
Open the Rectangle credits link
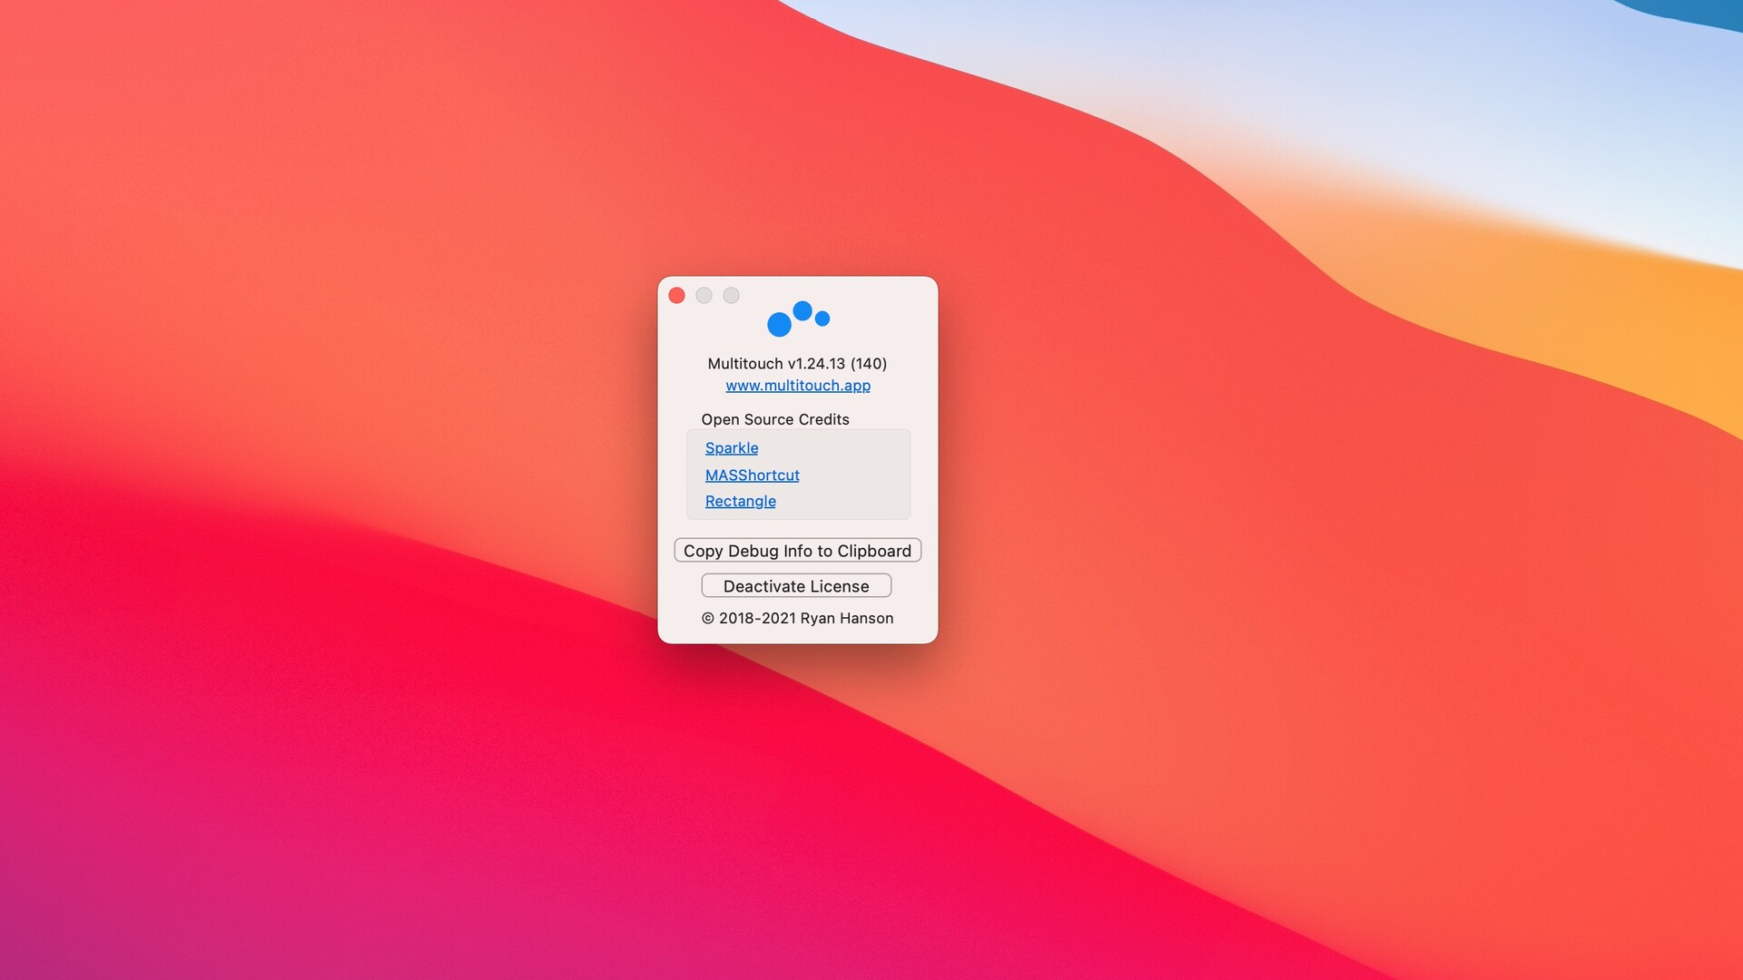(741, 502)
